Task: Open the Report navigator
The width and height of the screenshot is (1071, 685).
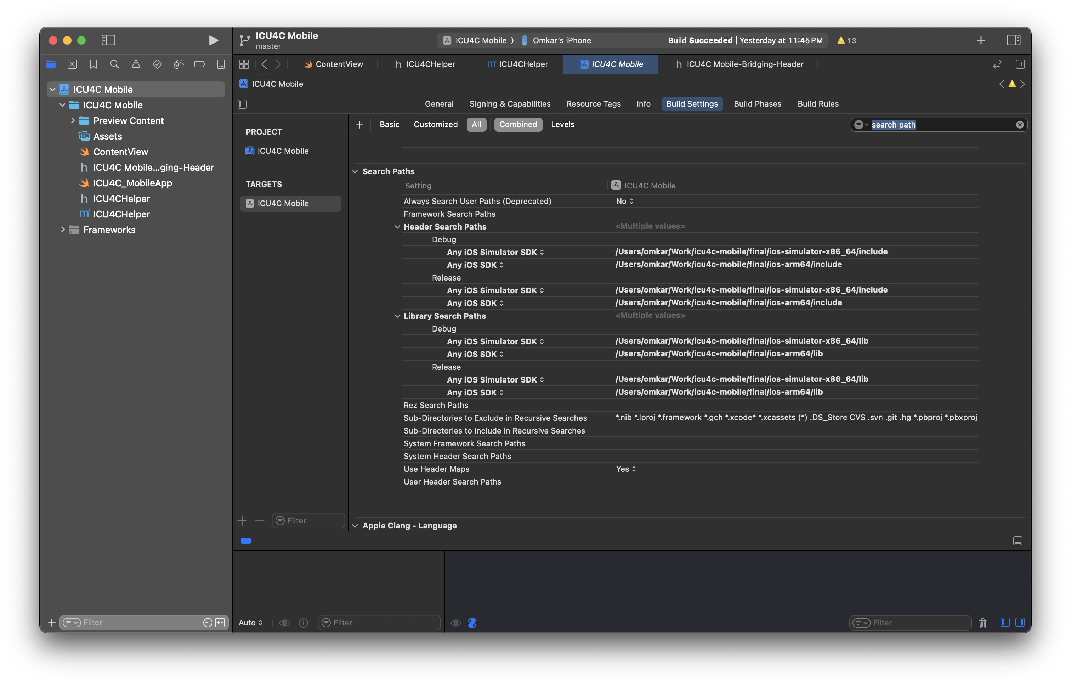Action: point(221,64)
